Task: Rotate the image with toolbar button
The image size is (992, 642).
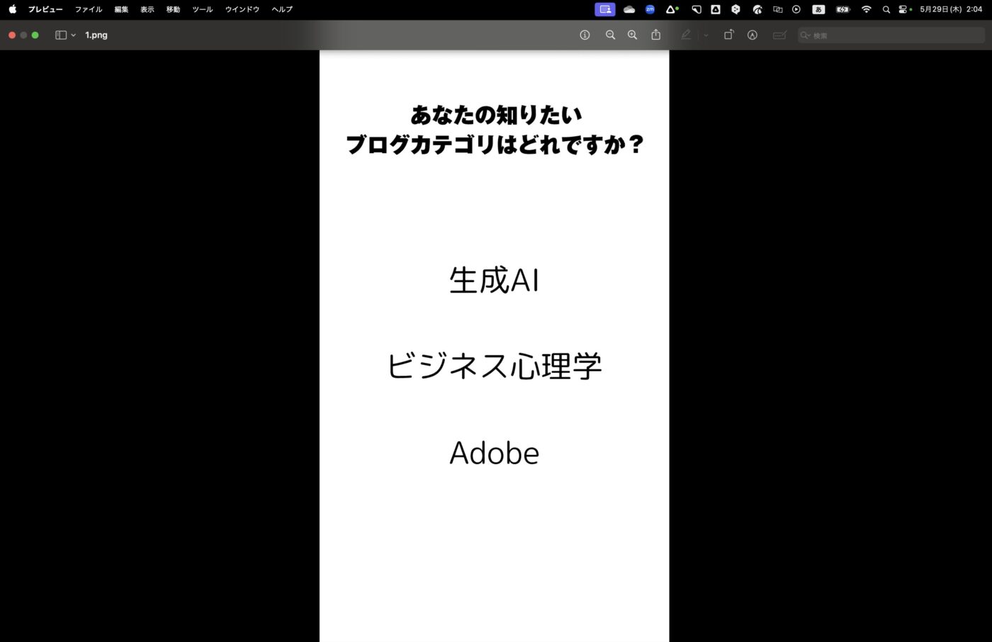Action: [x=728, y=35]
